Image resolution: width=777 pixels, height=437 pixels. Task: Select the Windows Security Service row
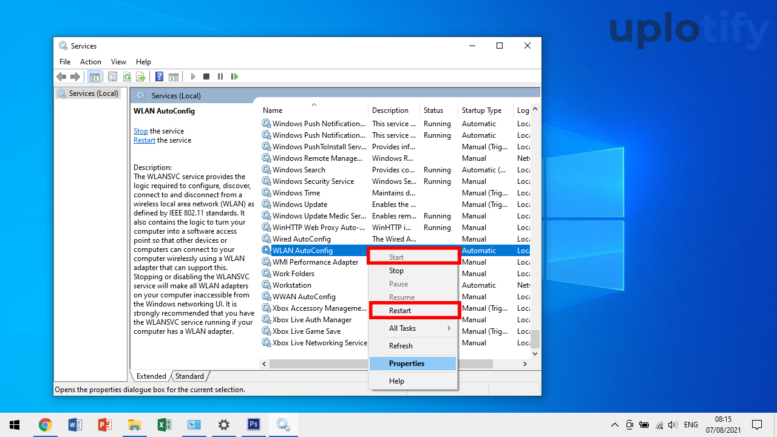point(395,181)
